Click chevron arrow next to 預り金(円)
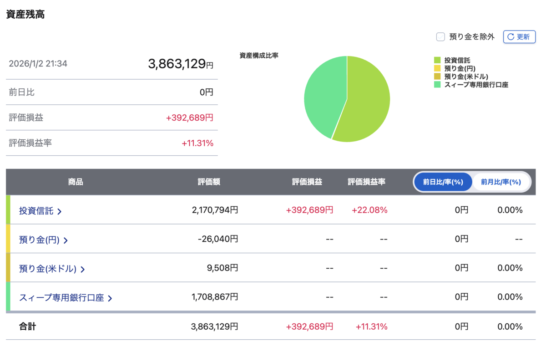 point(66,240)
